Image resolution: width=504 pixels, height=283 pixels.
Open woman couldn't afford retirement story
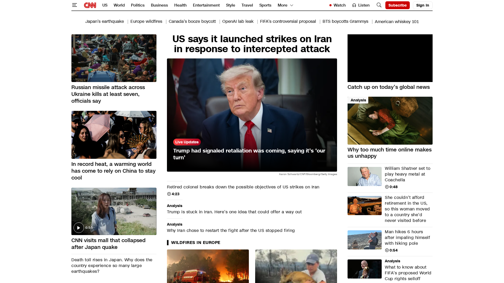pos(407,209)
